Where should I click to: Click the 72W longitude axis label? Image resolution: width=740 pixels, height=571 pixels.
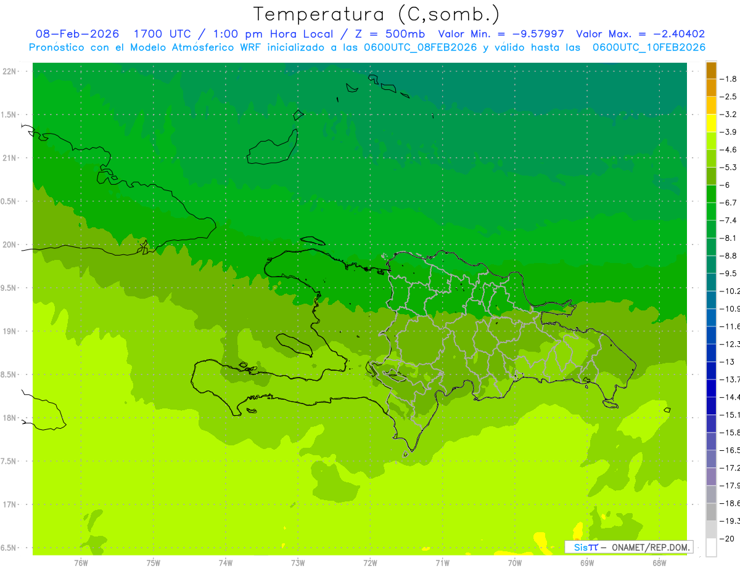(x=370, y=563)
